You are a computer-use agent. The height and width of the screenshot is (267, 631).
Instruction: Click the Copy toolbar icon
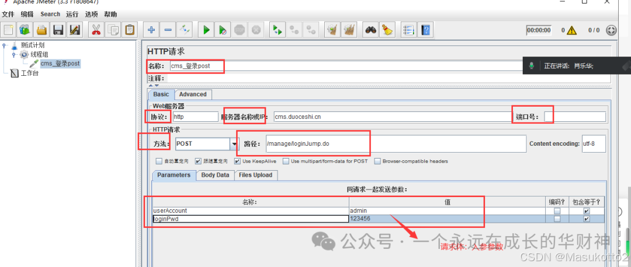click(x=113, y=29)
